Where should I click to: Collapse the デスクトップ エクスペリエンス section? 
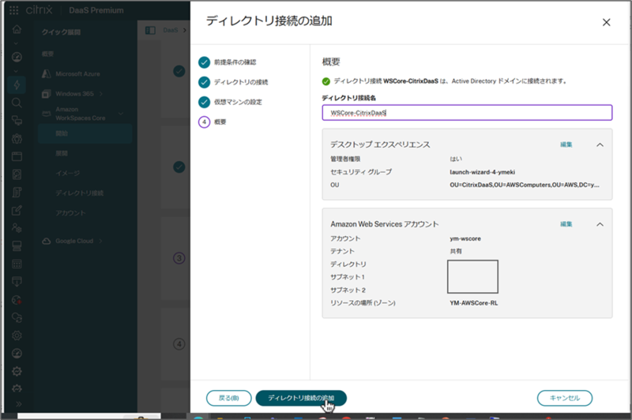[x=600, y=145]
